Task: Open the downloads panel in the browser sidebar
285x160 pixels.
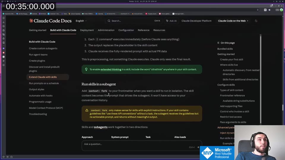Action: (4, 22)
